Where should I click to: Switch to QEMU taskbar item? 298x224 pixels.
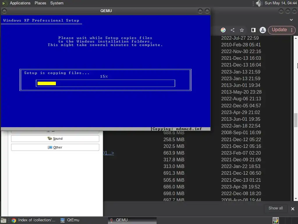(x=132, y=220)
